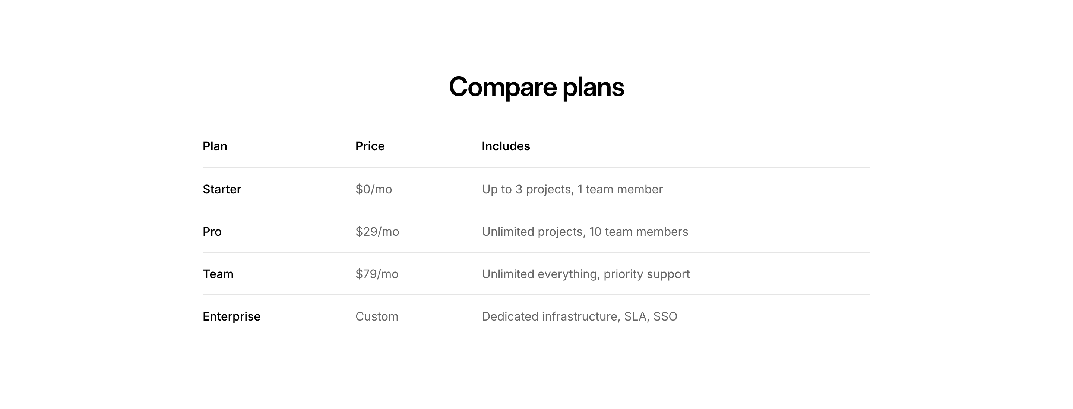Viewport: 1073px width, 409px height.
Task: Click the $0/mo Starter price
Action: (374, 190)
